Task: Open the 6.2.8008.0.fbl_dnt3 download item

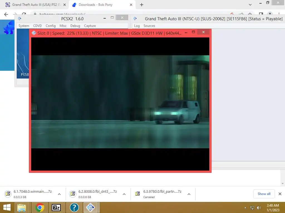Action: (x=97, y=194)
